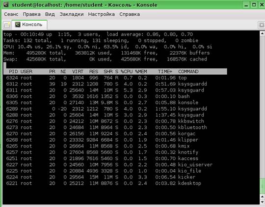
Task: Open the Сеанс menu
Action: point(11,14)
